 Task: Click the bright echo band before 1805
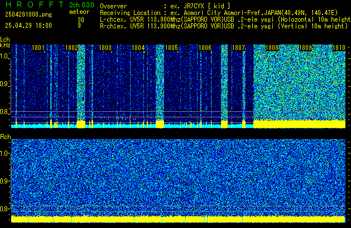[x=160, y=86]
